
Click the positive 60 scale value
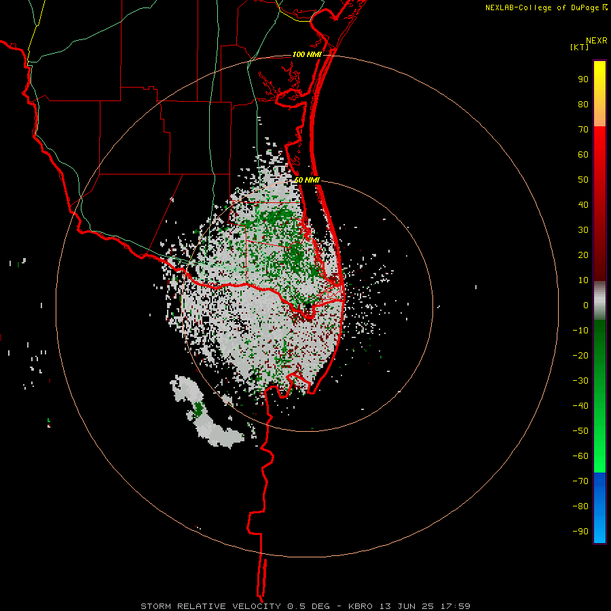(x=583, y=155)
